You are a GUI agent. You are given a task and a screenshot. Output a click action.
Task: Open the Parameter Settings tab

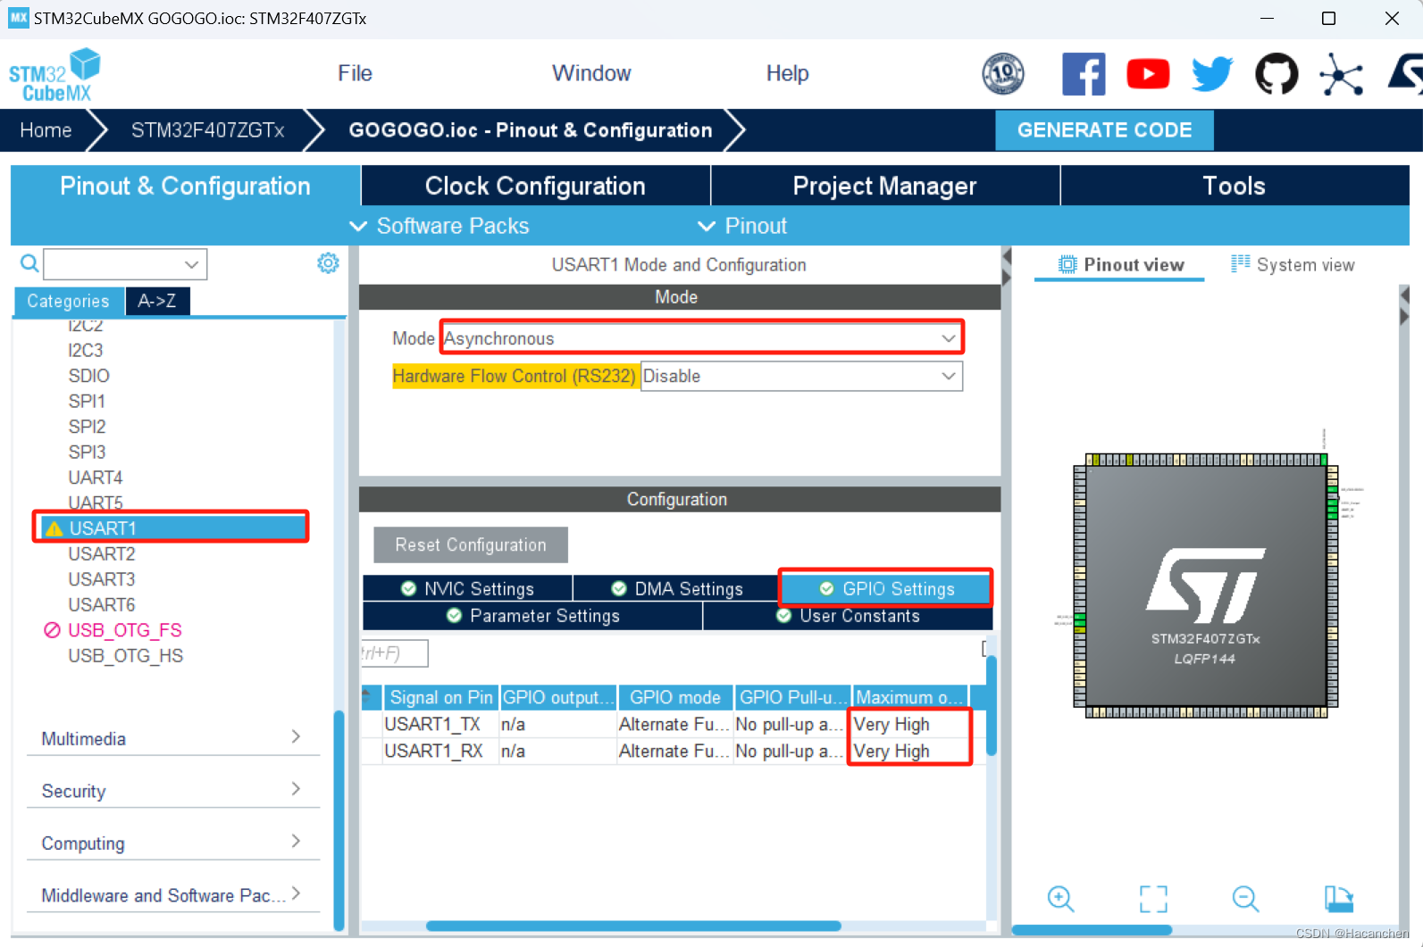click(x=532, y=616)
